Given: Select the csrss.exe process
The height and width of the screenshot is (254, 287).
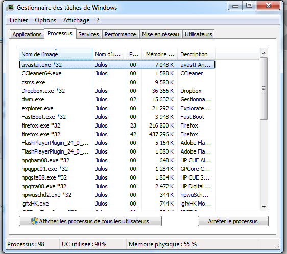Looking at the screenshot, I should (117, 82).
